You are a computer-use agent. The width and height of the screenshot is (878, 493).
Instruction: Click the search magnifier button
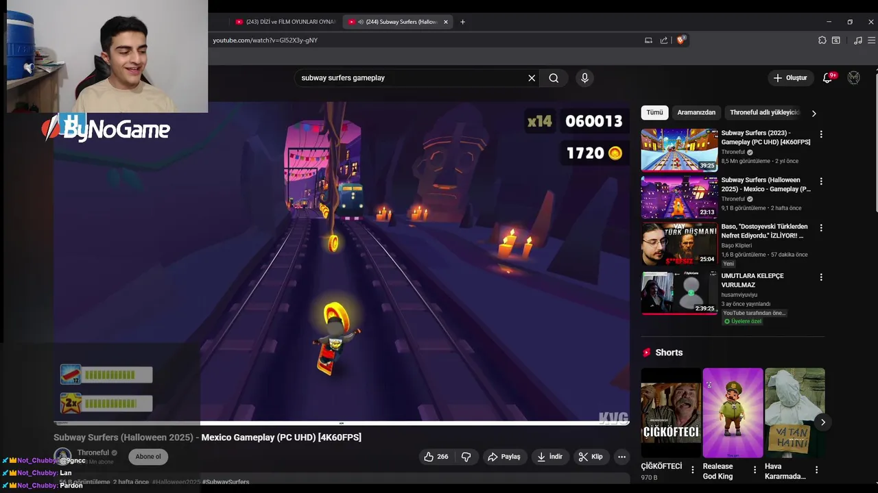pyautogui.click(x=554, y=78)
